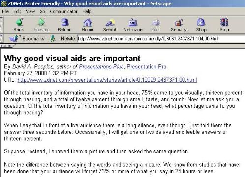Image resolution: width=245 pixels, height=177 pixels.
Task: Expand the collapsed personal toolbar tab
Action: [7, 46]
